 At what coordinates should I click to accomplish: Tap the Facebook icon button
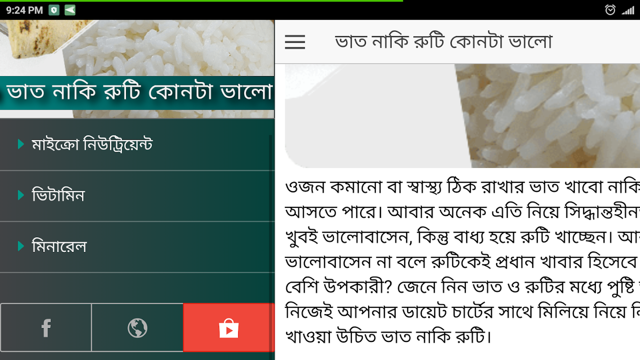point(46,328)
